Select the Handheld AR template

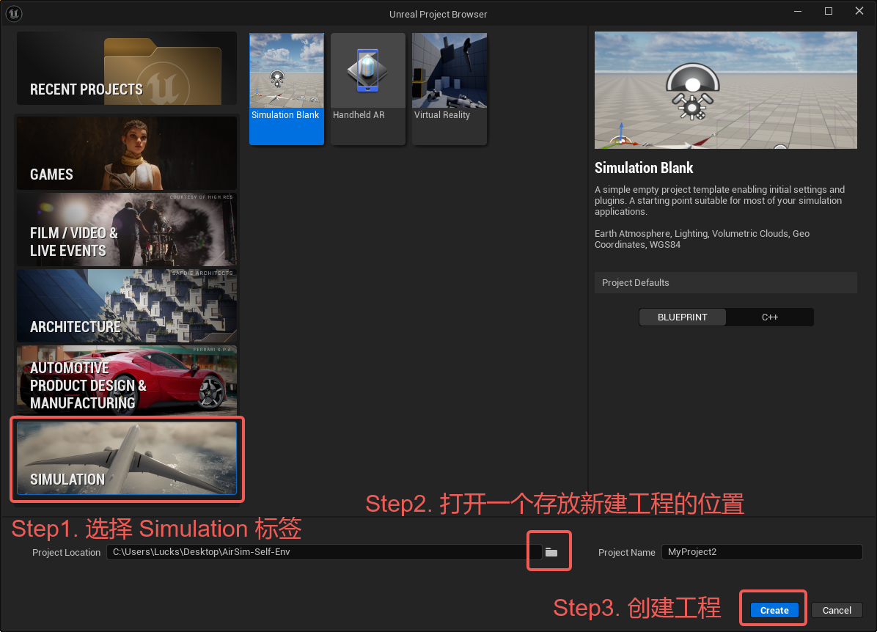(x=367, y=89)
